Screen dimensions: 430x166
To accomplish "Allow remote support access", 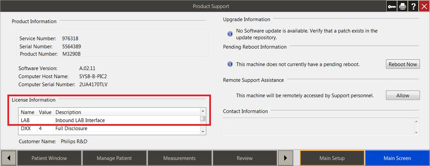I will pos(403,95).
